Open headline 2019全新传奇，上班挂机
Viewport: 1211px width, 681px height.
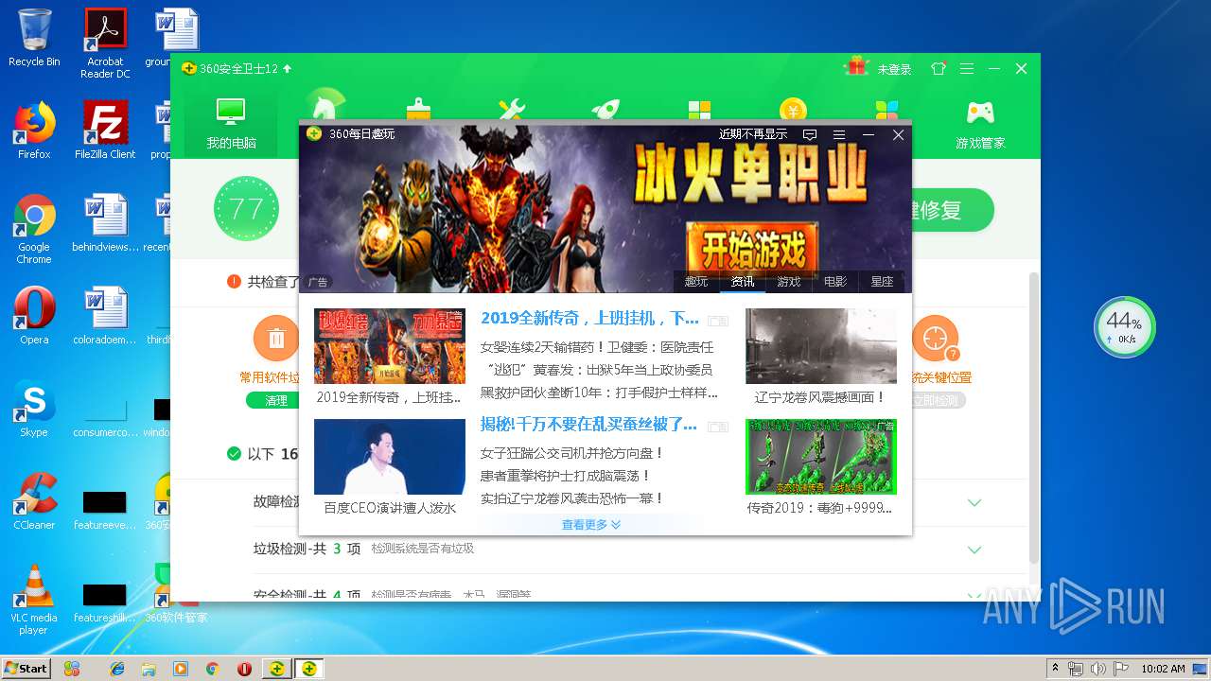[x=589, y=319]
